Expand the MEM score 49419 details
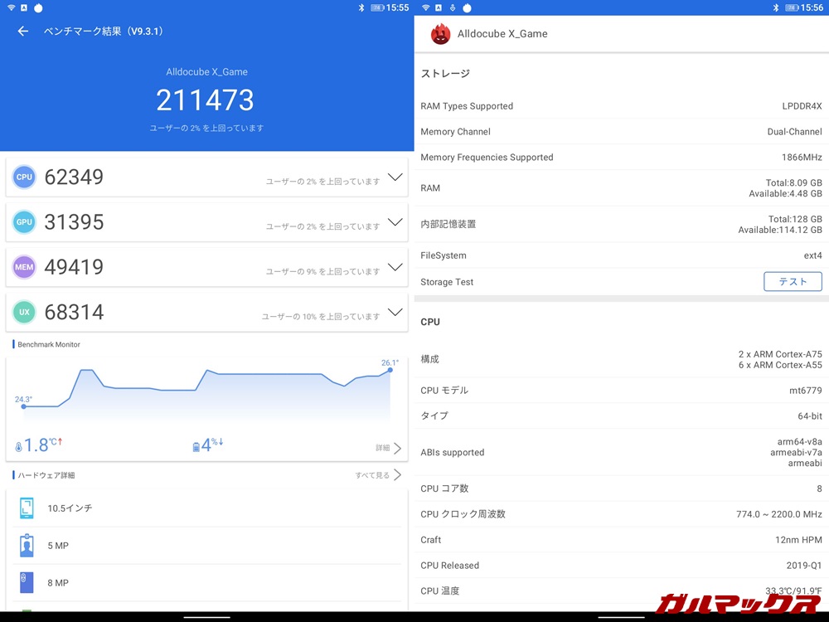Viewport: 829px width, 622px height. point(395,267)
